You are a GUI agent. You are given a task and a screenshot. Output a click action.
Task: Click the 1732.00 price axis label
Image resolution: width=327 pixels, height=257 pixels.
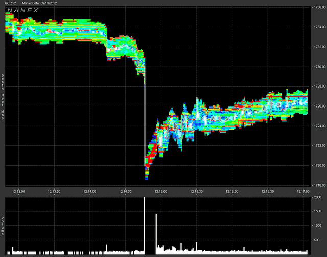(320, 47)
